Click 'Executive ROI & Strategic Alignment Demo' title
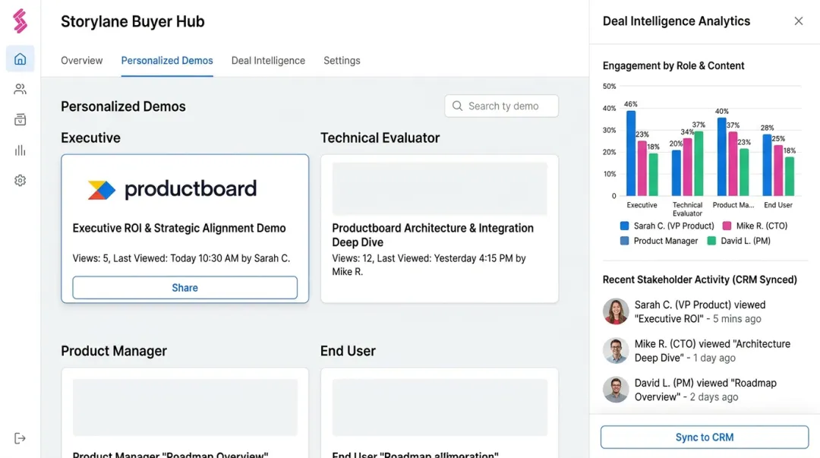This screenshot has width=820, height=458. click(179, 228)
